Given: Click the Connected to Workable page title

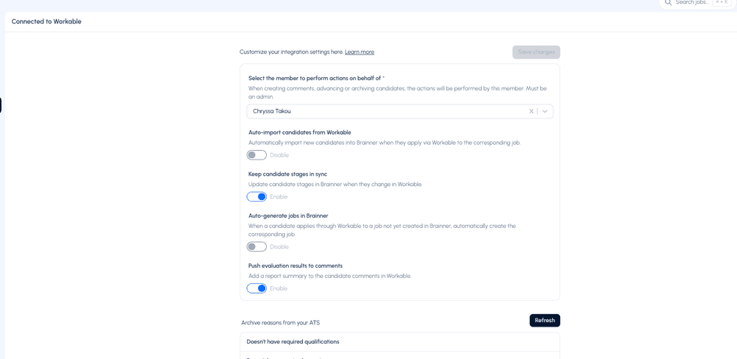Looking at the screenshot, I should point(46,21).
